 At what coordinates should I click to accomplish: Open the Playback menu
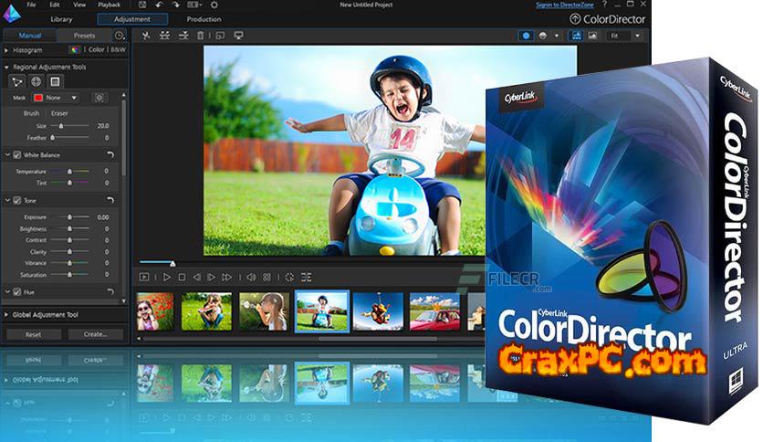tap(109, 5)
